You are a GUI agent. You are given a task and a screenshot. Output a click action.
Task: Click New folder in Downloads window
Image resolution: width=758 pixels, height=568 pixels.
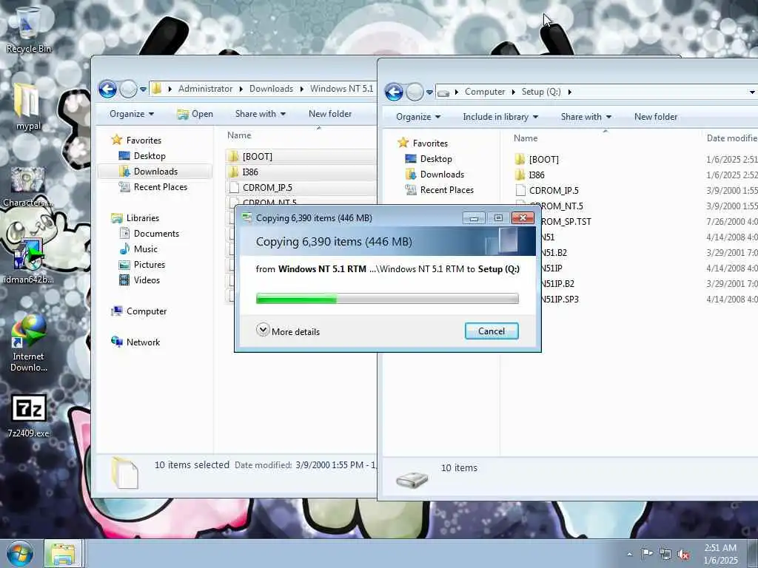(x=330, y=114)
